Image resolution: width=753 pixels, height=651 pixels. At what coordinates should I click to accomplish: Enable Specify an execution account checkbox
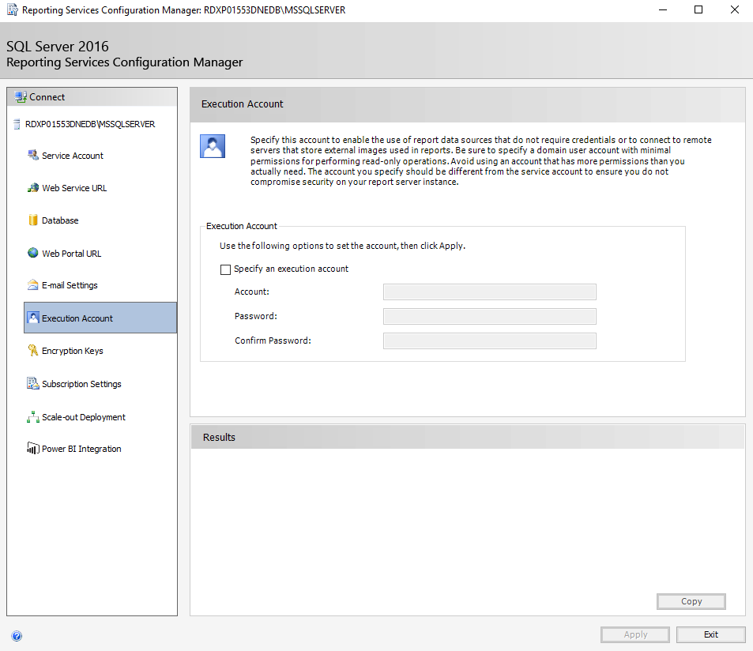[x=225, y=269]
